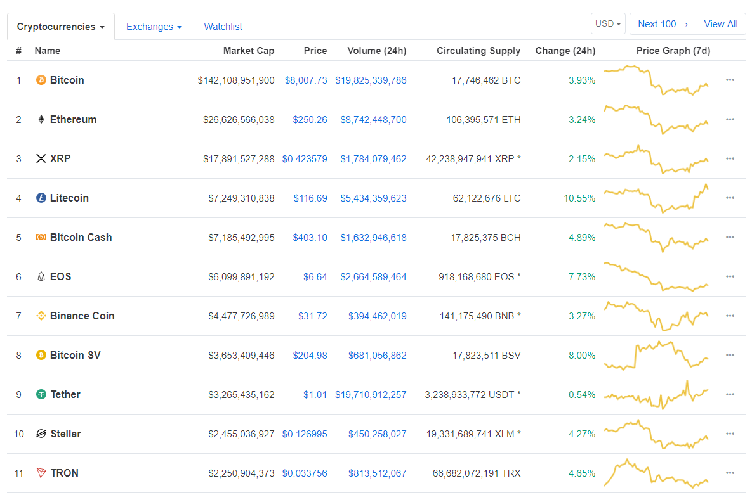Open the Bitcoin Cash name link
752x495 pixels.
coord(81,237)
